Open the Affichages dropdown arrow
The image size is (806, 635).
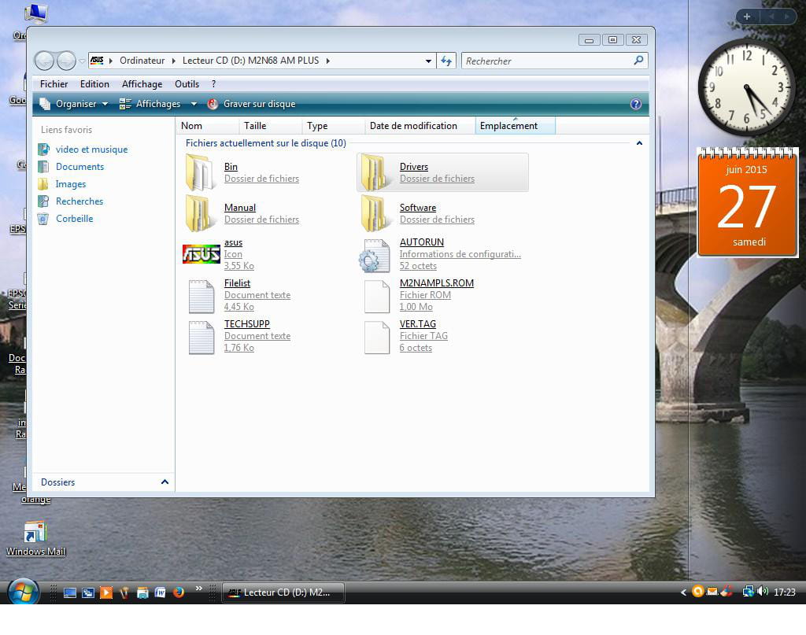[194, 104]
